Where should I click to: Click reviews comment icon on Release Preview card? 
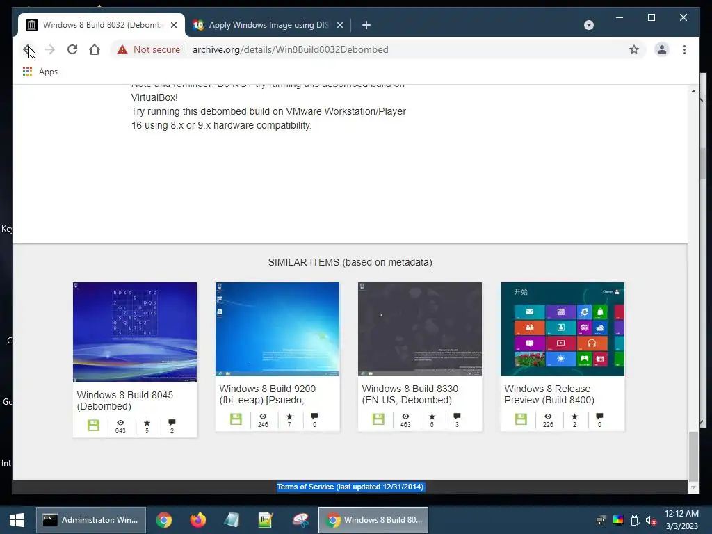599,416
